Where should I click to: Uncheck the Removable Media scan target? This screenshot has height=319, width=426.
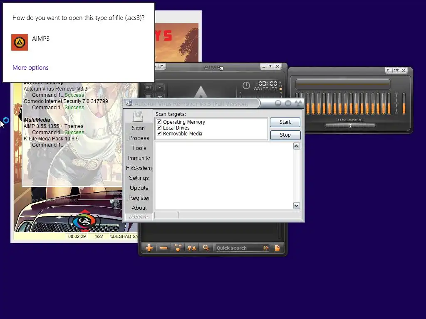(x=159, y=133)
